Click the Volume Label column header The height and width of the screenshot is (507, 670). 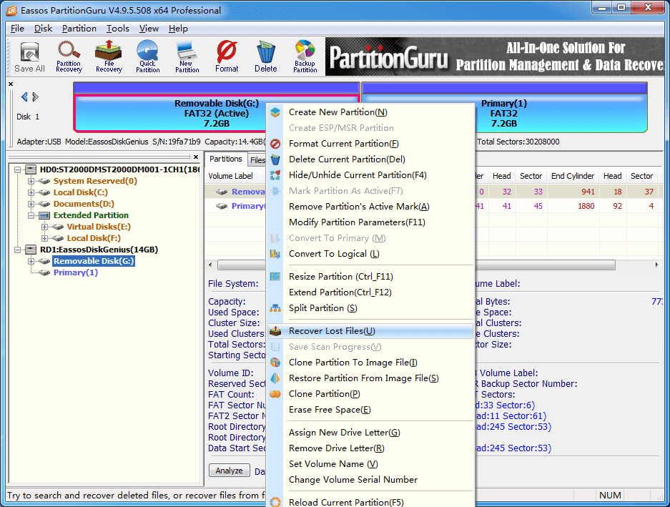pos(231,176)
